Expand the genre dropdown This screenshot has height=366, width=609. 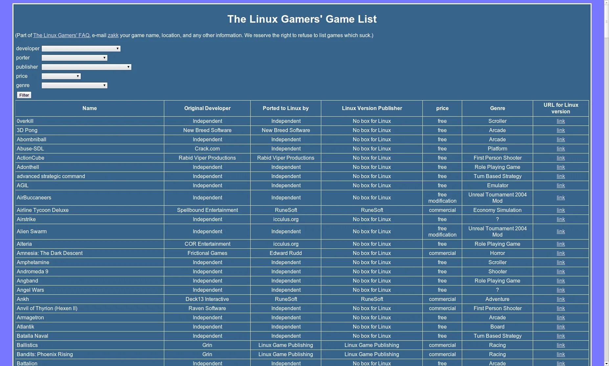[x=75, y=85]
